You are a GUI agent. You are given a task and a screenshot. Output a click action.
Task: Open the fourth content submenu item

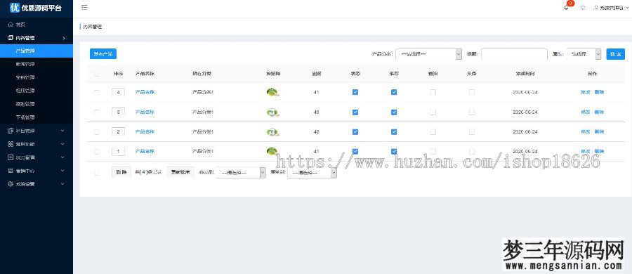tap(37, 91)
